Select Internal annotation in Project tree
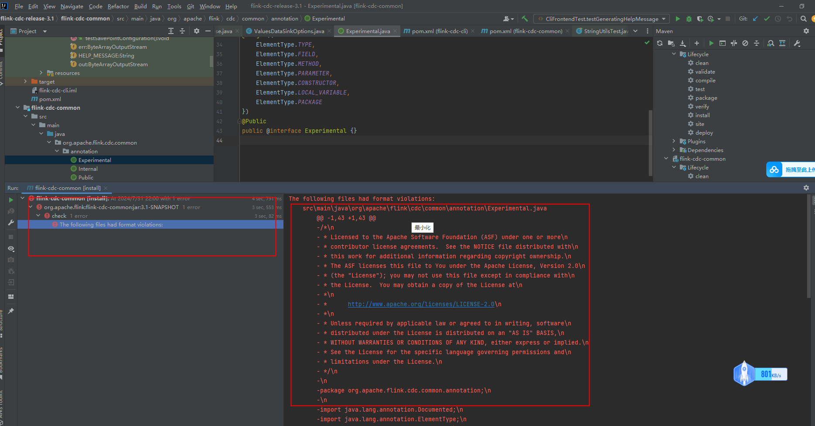The image size is (815, 426). 88,169
